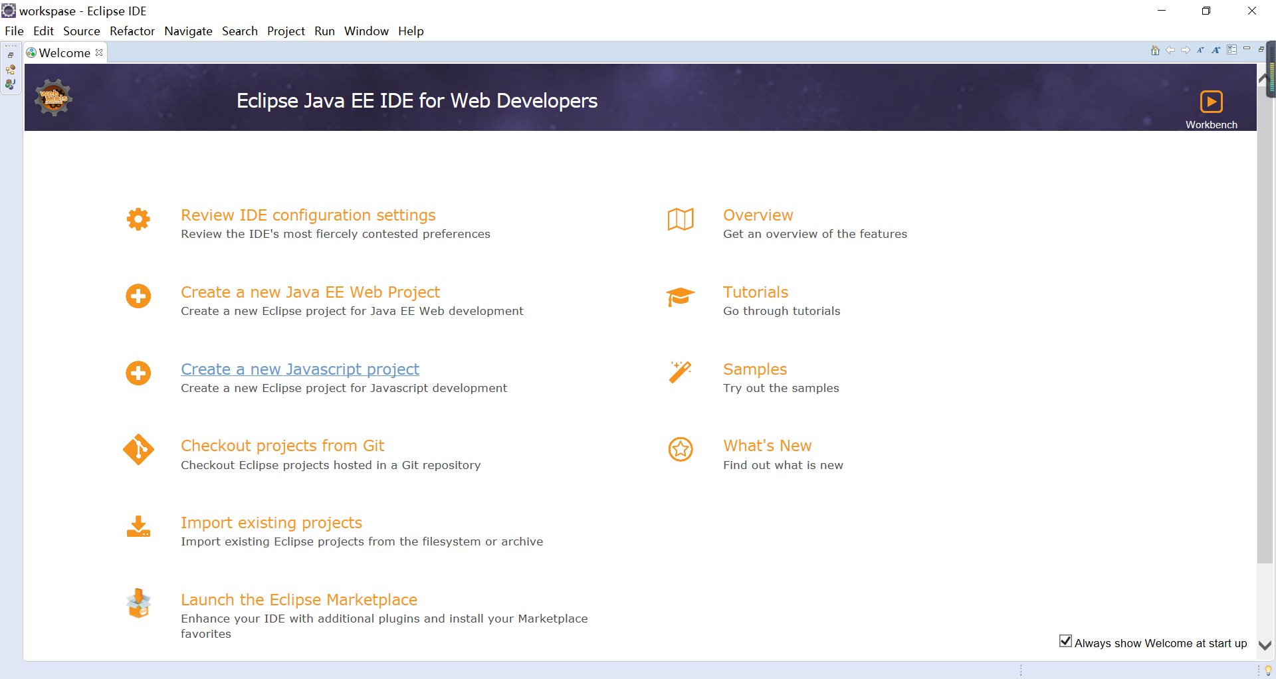Click the download-tray icon for Import existing projects
This screenshot has height=679, width=1276.
point(138,527)
